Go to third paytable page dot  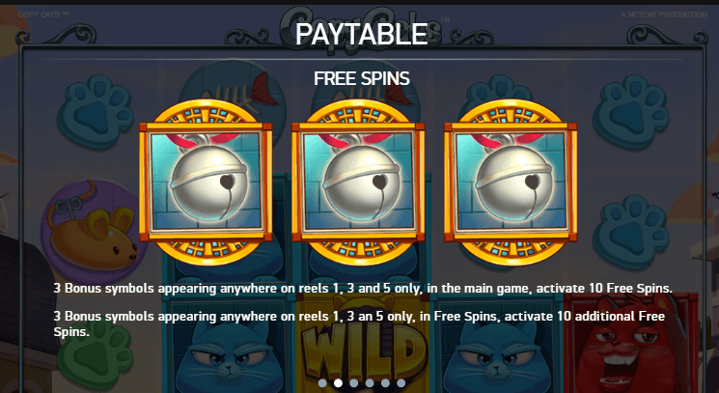pyautogui.click(x=353, y=383)
